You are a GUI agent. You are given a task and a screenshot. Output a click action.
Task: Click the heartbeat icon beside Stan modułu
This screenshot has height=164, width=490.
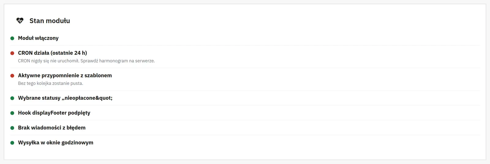click(20, 21)
